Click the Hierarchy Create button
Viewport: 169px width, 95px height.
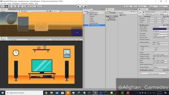(x=86, y=11)
